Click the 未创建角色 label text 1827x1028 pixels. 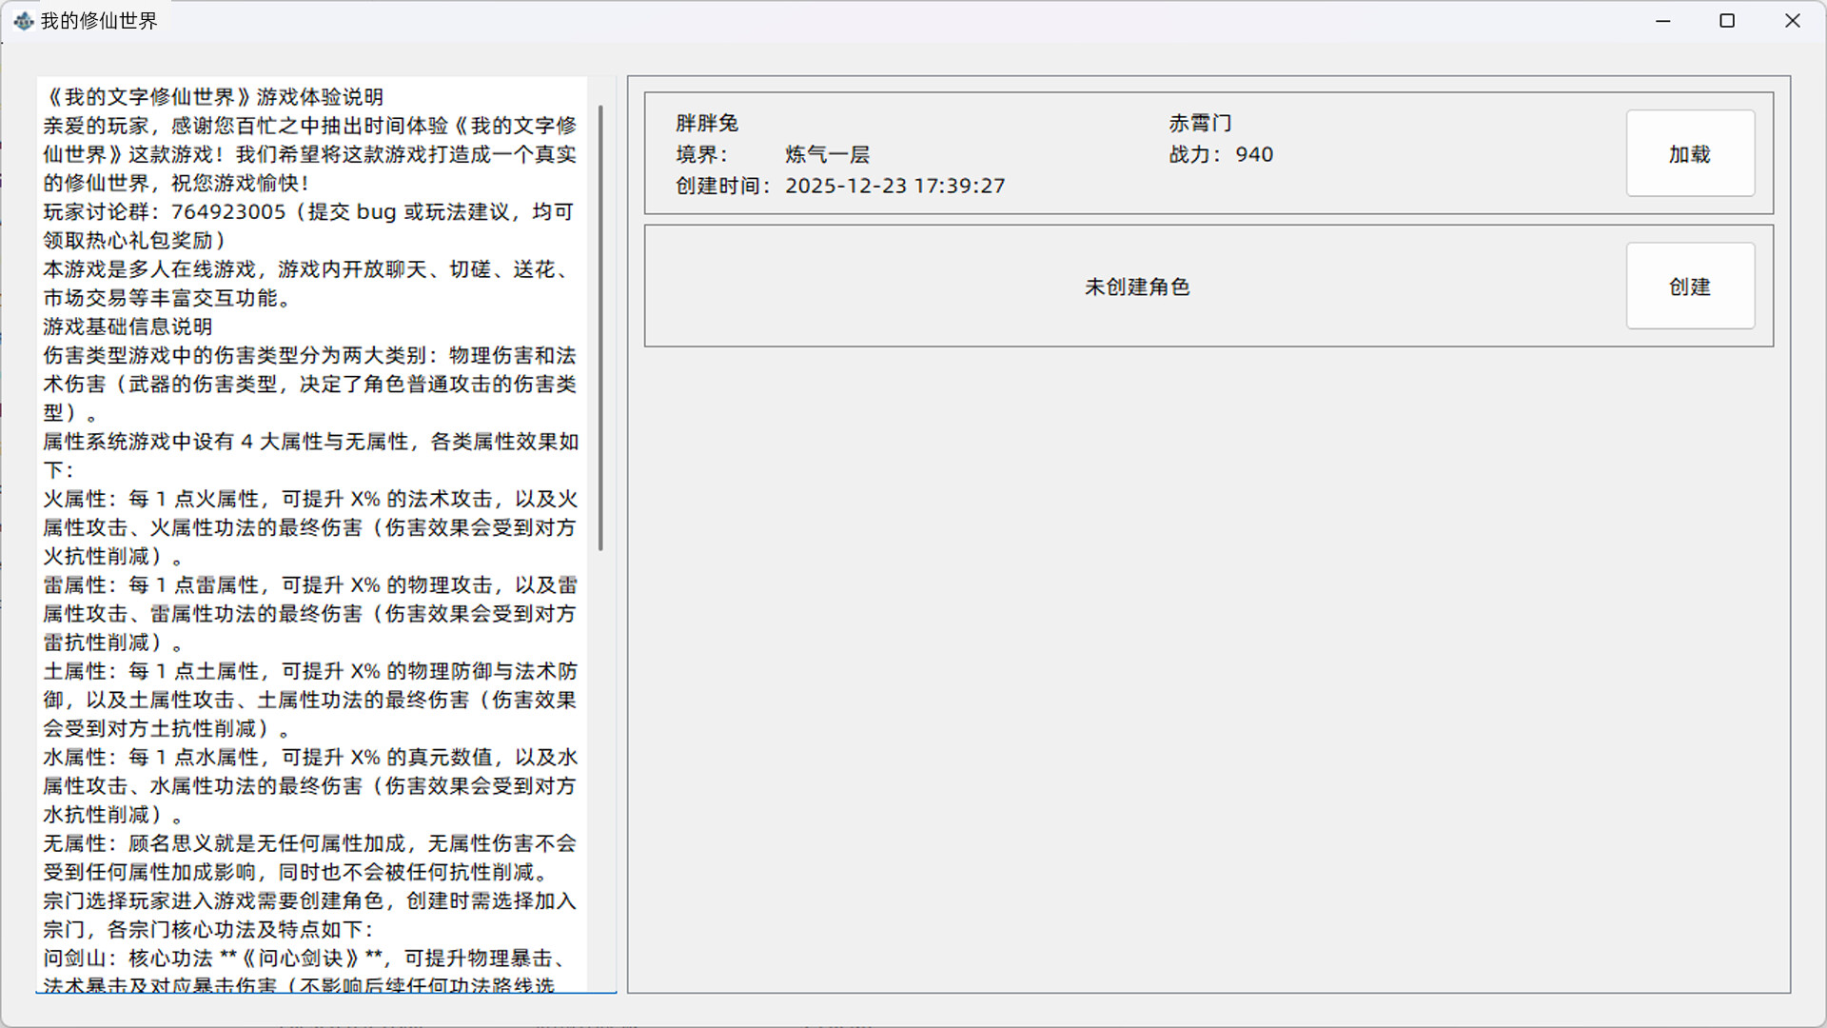(1140, 286)
